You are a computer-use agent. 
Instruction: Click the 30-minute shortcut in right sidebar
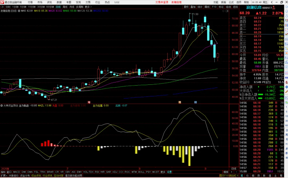click(x=286, y=121)
